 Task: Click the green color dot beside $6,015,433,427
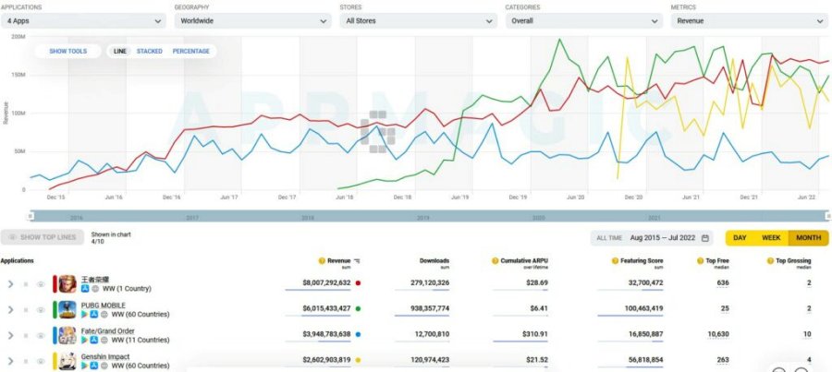(358, 308)
